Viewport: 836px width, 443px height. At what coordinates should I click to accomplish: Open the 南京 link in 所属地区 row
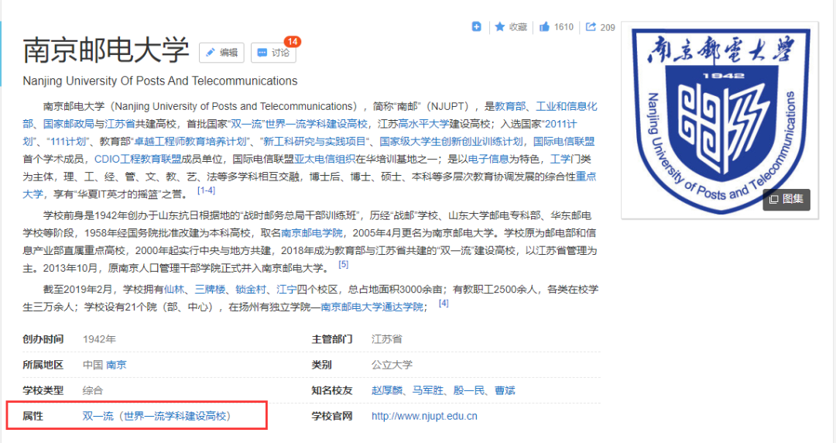[116, 365]
